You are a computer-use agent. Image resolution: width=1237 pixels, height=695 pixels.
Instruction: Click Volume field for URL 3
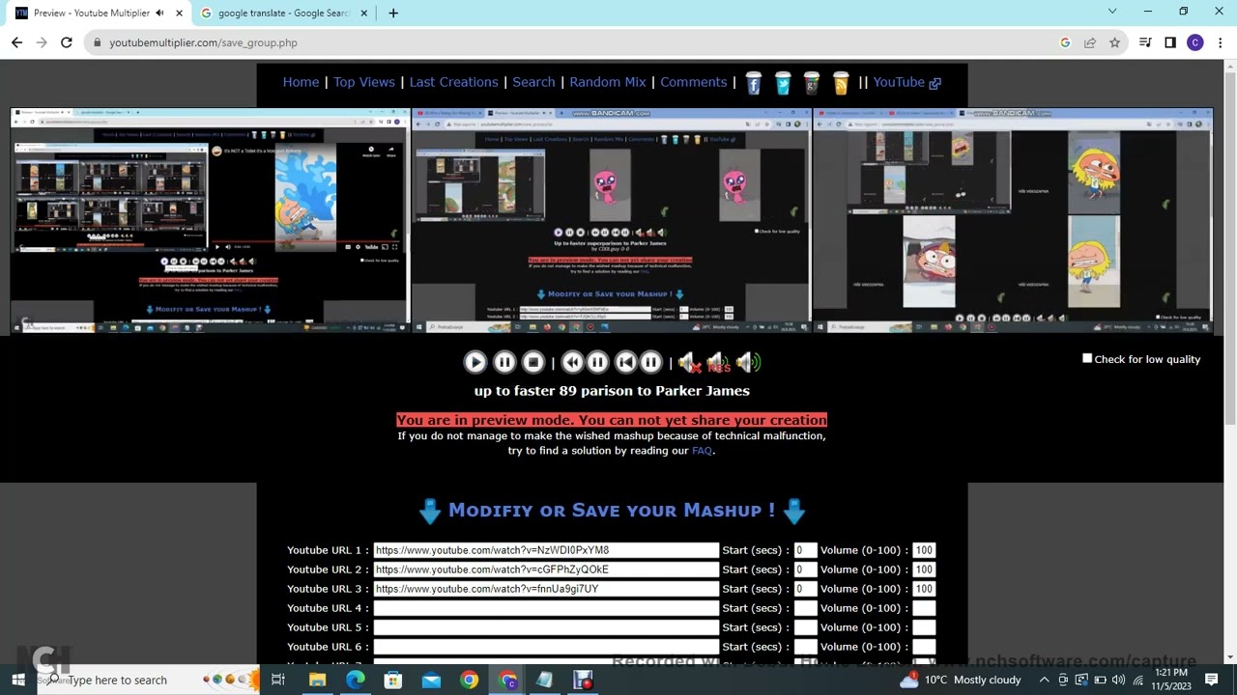point(924,589)
